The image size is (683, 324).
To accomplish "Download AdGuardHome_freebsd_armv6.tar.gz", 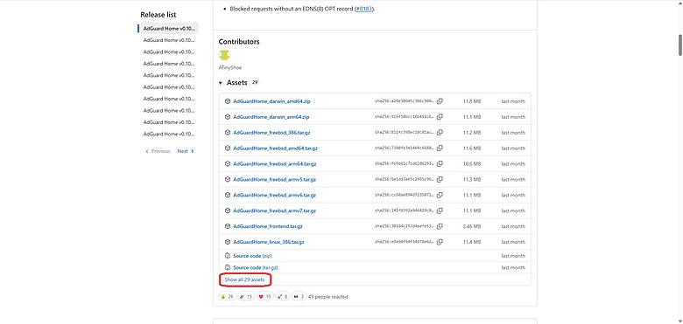I will [x=274, y=195].
